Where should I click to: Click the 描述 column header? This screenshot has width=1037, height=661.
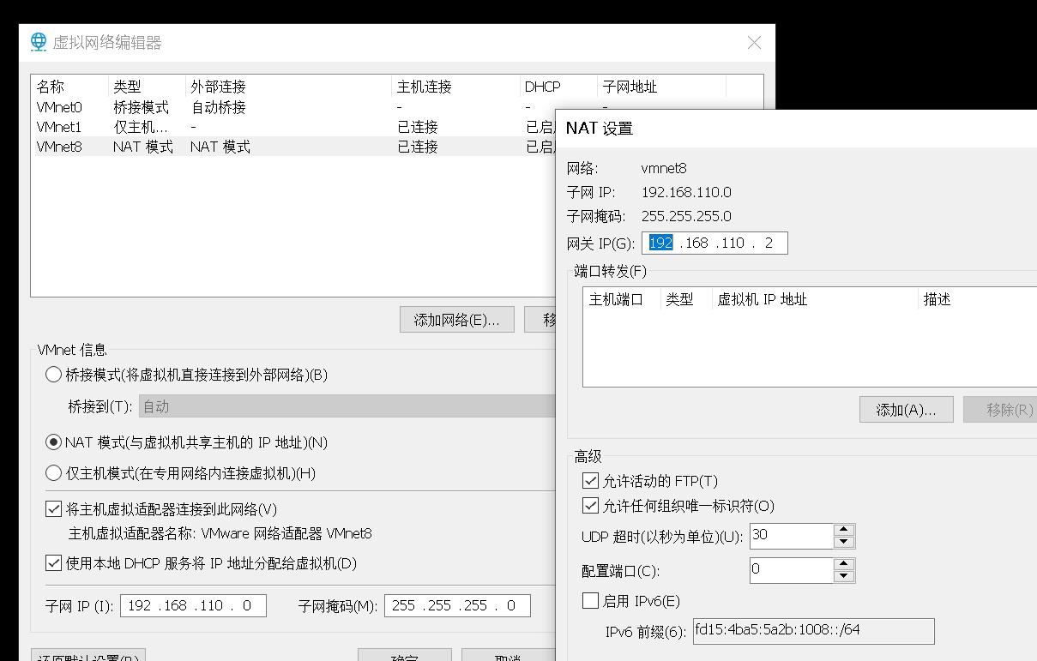[977, 299]
